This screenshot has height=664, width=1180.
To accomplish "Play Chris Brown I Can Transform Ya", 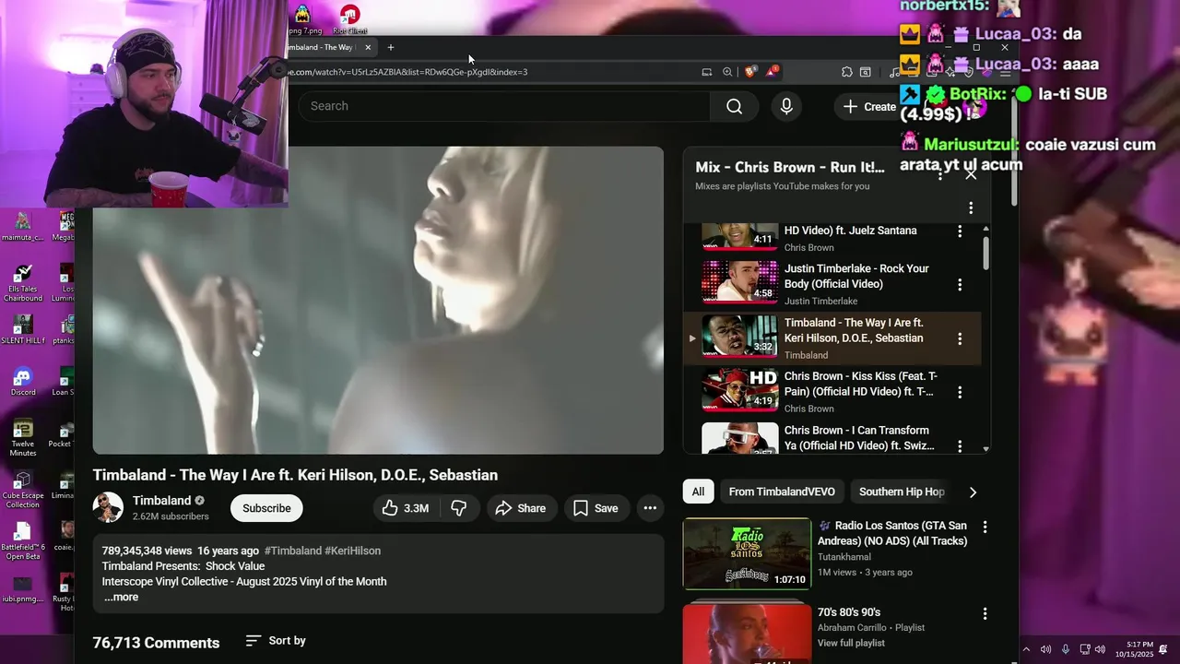I will point(832,438).
